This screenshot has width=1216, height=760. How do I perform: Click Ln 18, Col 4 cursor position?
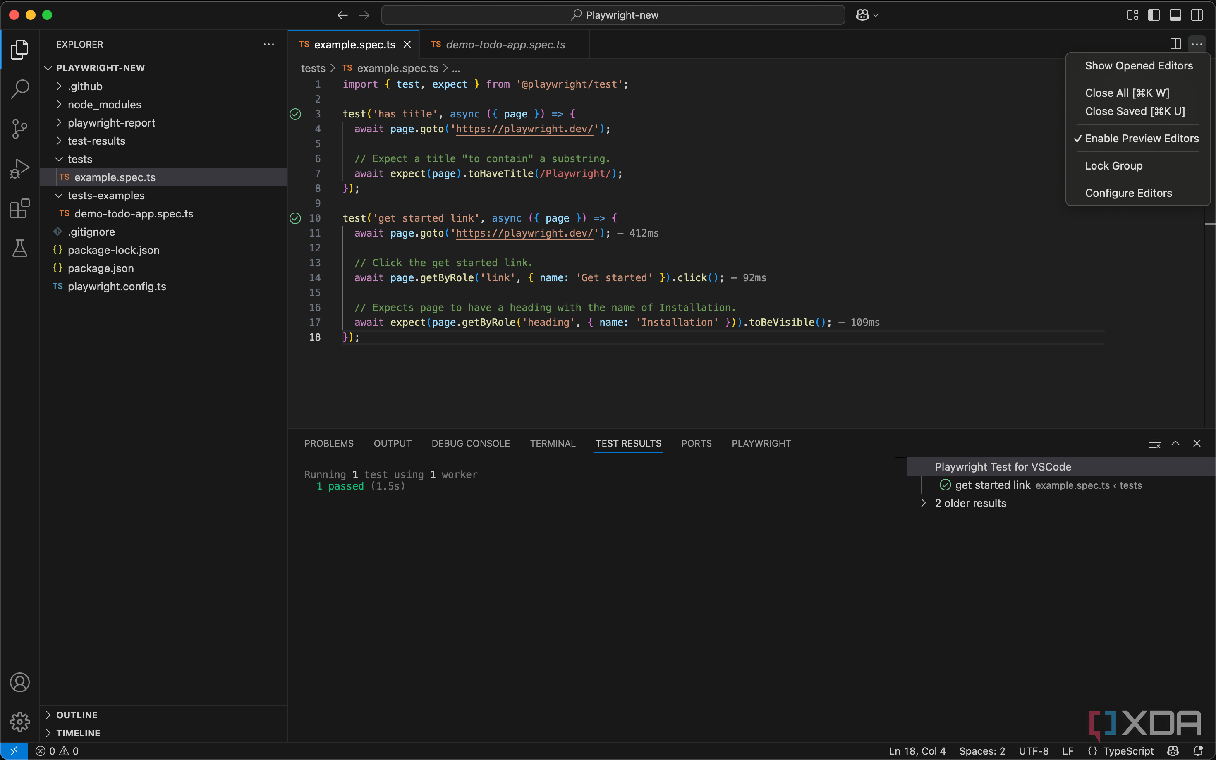tap(917, 750)
